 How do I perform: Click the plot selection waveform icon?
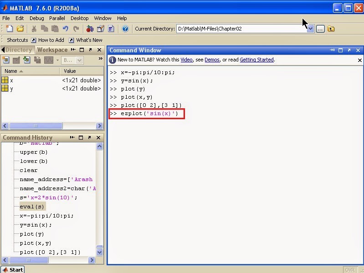coord(49,61)
